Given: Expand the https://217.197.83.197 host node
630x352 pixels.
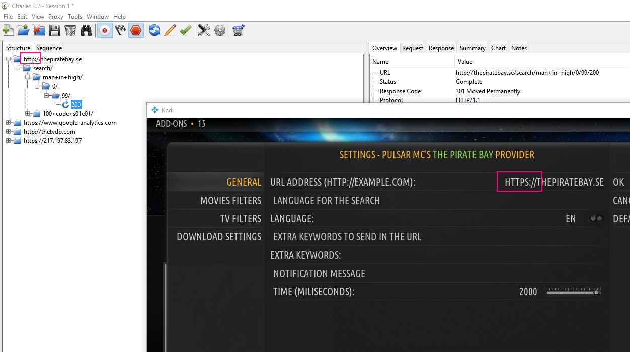Looking at the screenshot, I should [x=9, y=141].
